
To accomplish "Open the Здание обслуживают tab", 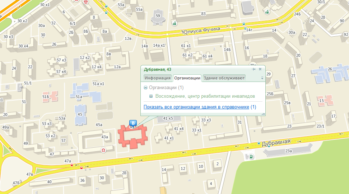I will click(x=224, y=78).
